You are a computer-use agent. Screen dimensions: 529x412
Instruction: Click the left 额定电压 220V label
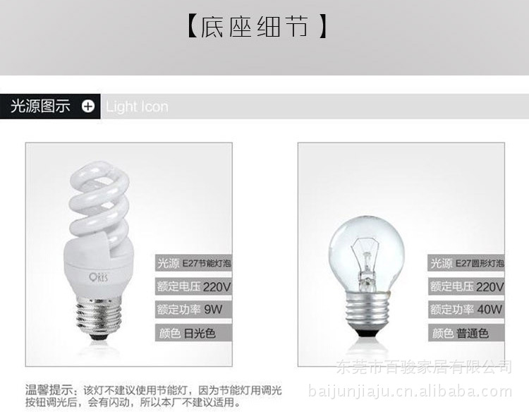click(x=194, y=287)
